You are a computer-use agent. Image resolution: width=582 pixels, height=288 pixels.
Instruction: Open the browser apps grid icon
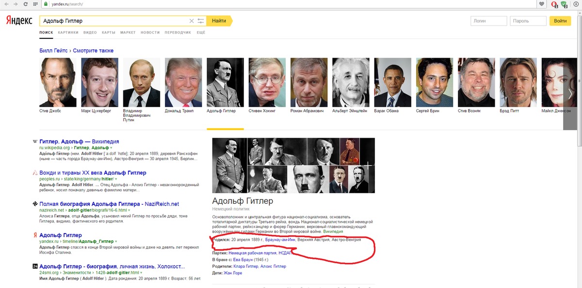34,4
